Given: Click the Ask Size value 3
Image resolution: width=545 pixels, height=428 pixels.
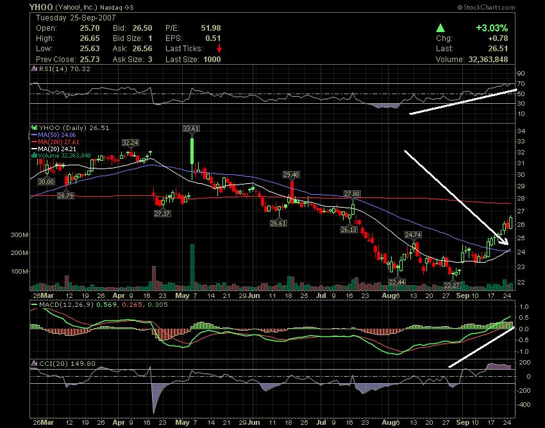Looking at the screenshot, I should tap(150, 59).
